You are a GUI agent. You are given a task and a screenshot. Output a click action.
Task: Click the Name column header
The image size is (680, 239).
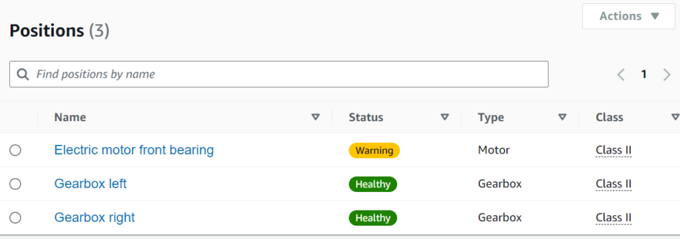coord(70,117)
